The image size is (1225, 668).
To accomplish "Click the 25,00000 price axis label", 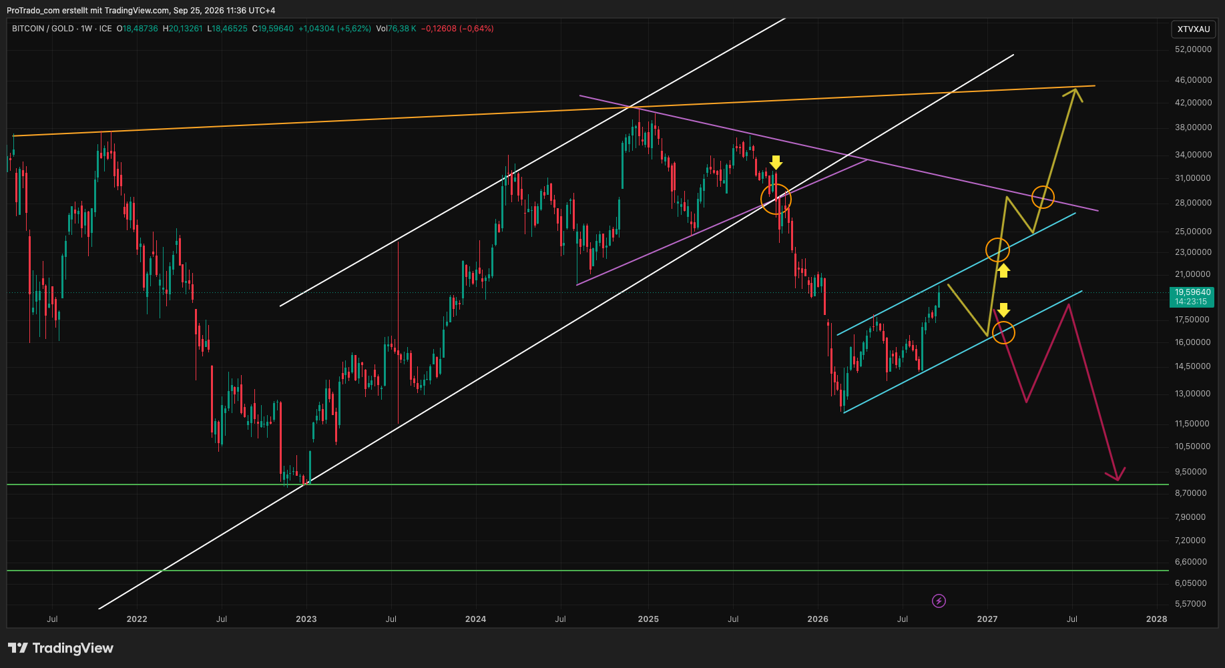I will pos(1193,232).
